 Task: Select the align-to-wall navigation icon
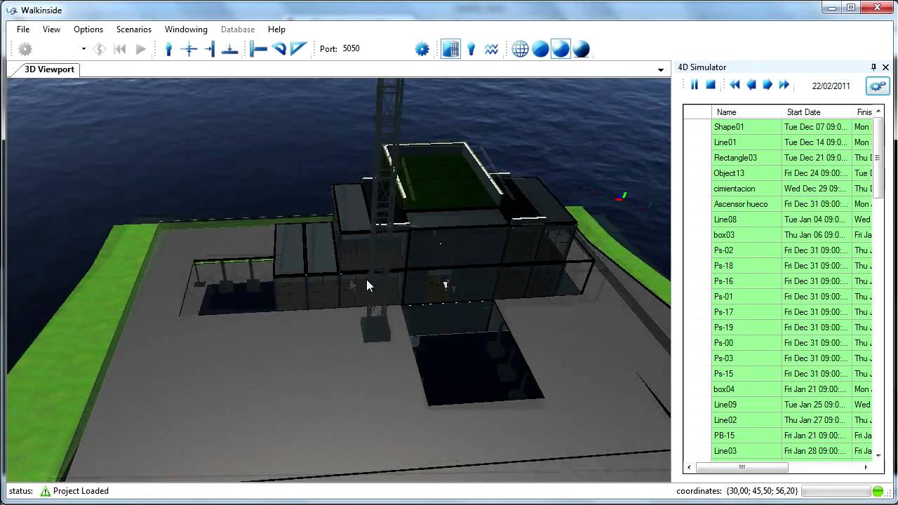click(x=209, y=49)
